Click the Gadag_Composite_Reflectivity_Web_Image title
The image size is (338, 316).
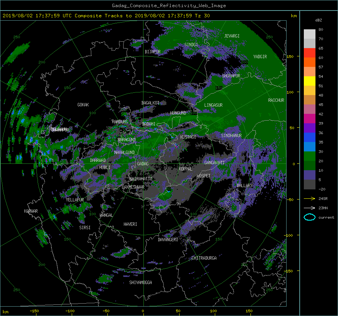click(x=169, y=6)
